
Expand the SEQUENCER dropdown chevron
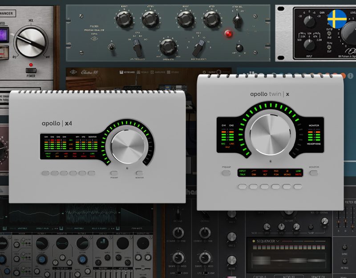click(x=277, y=241)
